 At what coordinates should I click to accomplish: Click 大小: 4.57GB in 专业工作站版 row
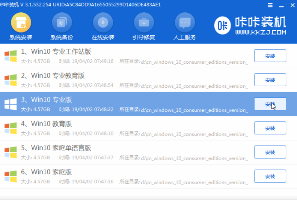click(35, 61)
